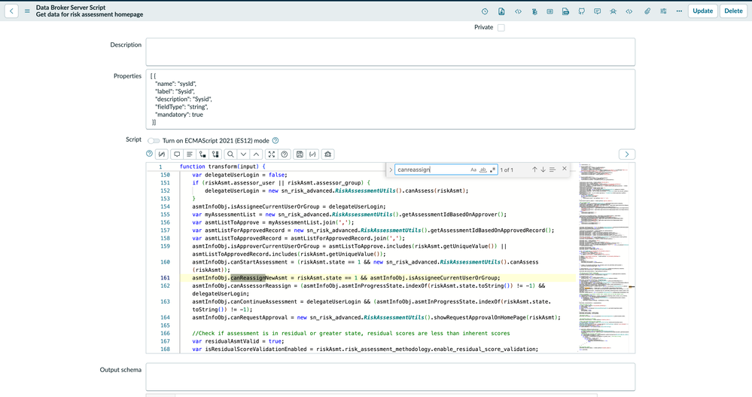Open help for ECMAScript 2021 mode
The image size is (752, 397).
coord(276,141)
